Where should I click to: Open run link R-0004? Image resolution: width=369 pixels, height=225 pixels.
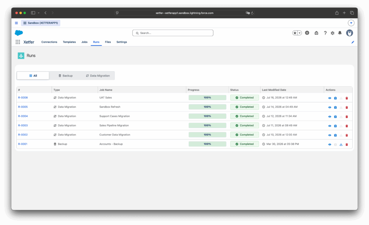coord(23,116)
